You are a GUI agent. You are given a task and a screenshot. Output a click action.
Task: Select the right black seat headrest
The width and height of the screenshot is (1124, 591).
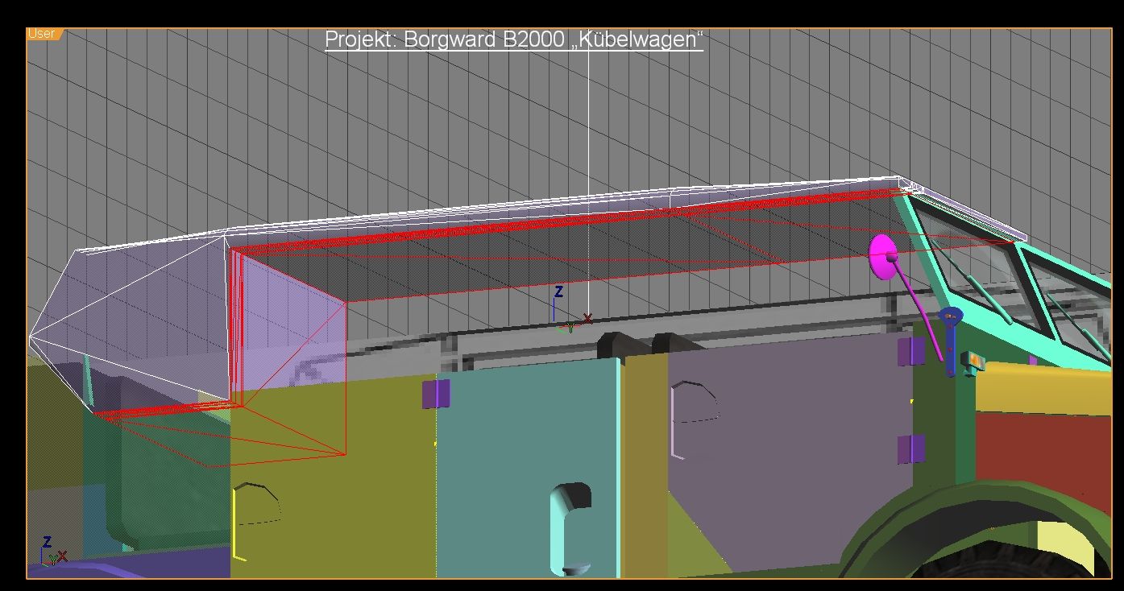coord(677,344)
